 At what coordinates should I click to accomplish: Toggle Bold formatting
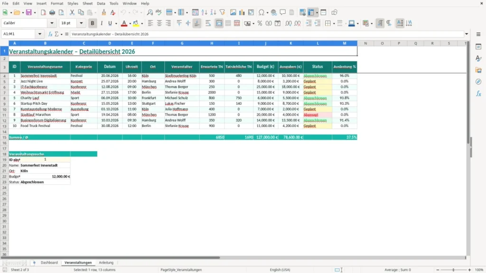(x=93, y=23)
